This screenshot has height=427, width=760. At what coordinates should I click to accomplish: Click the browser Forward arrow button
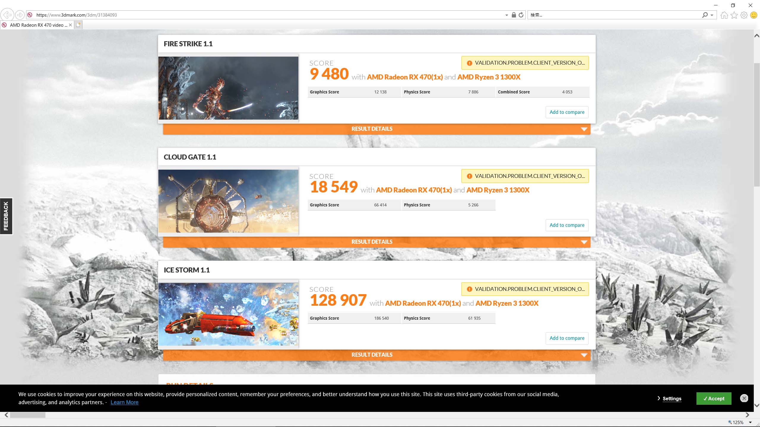20,15
